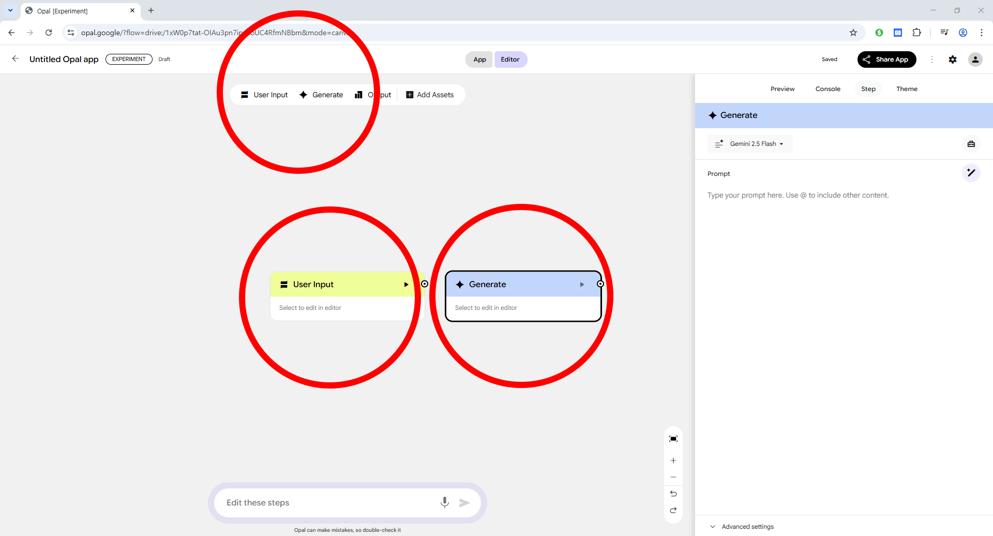Open a new browser tab
Viewport: 993px width, 536px height.
coord(151,10)
